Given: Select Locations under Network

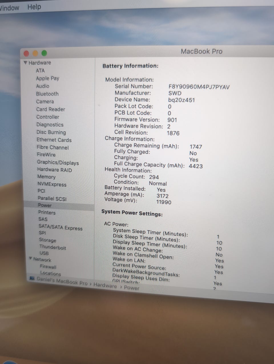Looking at the screenshot, I should [51, 273].
